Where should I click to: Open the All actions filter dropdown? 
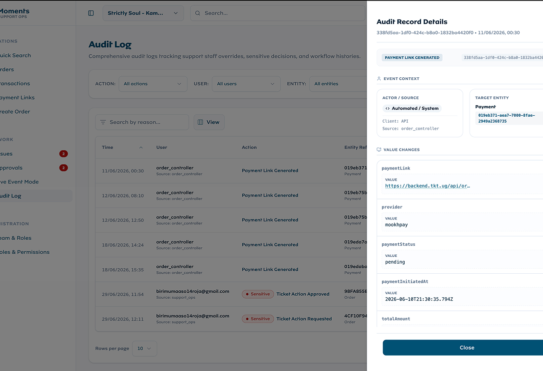pos(153,84)
